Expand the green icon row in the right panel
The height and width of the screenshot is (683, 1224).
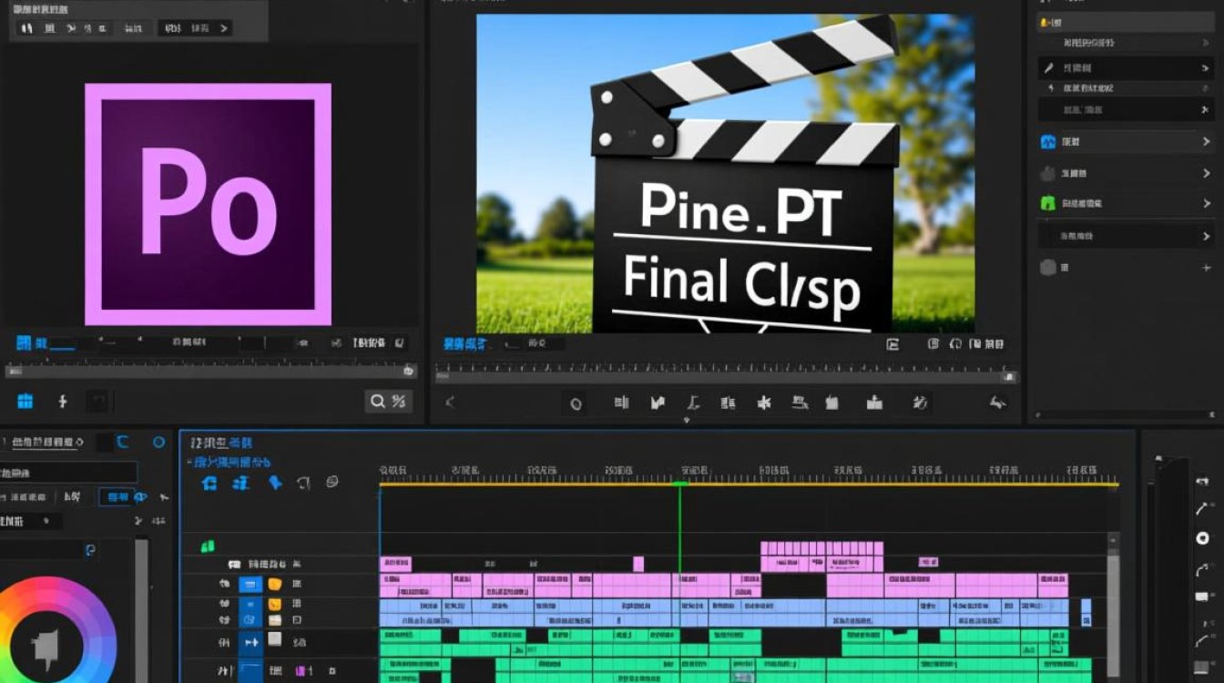(1207, 203)
